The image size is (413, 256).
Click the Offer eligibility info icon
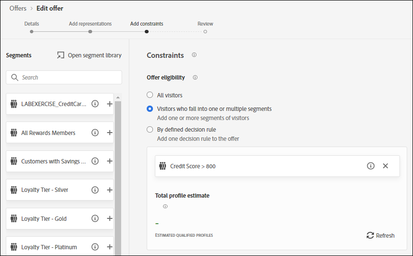[x=195, y=77]
